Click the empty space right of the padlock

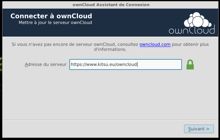206,64
